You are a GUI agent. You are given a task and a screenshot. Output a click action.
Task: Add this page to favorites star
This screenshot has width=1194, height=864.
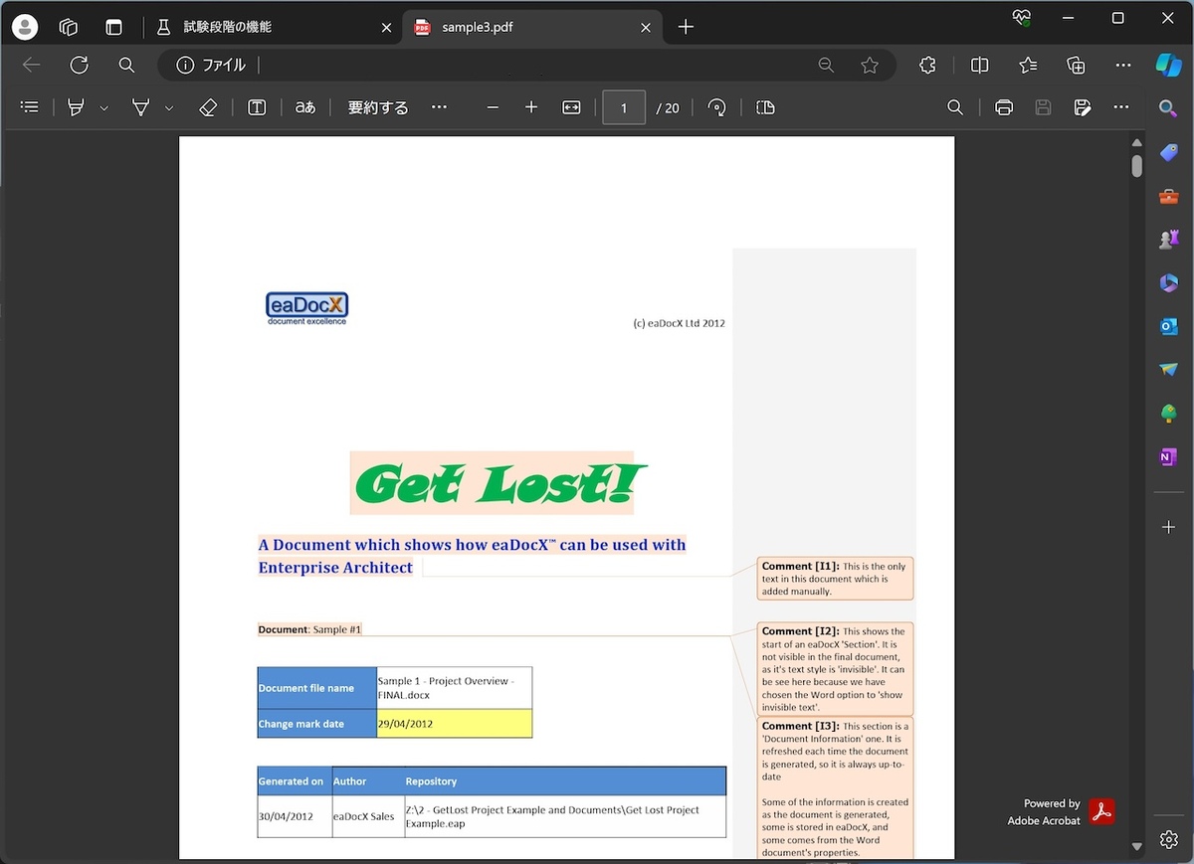pyautogui.click(x=870, y=65)
